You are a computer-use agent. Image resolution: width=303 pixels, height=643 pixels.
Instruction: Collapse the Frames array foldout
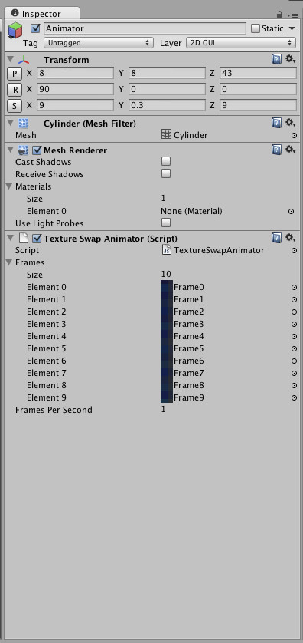click(x=10, y=262)
